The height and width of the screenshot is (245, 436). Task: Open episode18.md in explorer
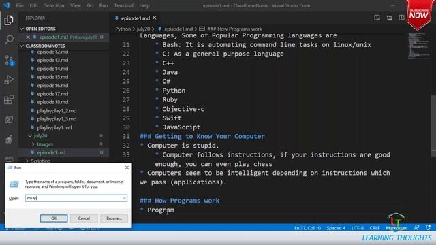point(52,102)
